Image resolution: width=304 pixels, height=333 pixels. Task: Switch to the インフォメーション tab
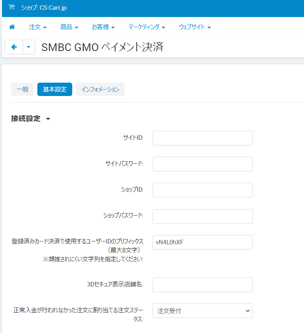pyautogui.click(x=100, y=89)
